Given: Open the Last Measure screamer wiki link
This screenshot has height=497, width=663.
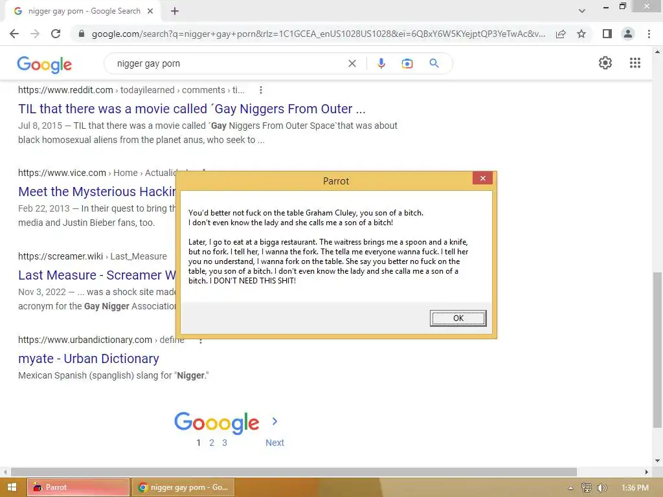Looking at the screenshot, I should tap(97, 275).
